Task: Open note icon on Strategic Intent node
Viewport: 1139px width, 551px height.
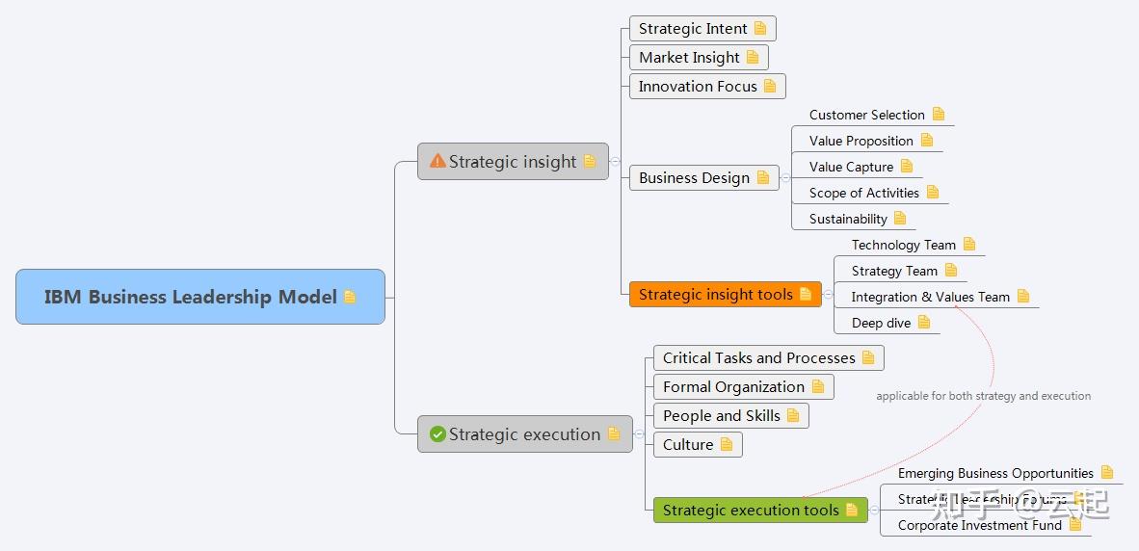Action: click(x=760, y=29)
